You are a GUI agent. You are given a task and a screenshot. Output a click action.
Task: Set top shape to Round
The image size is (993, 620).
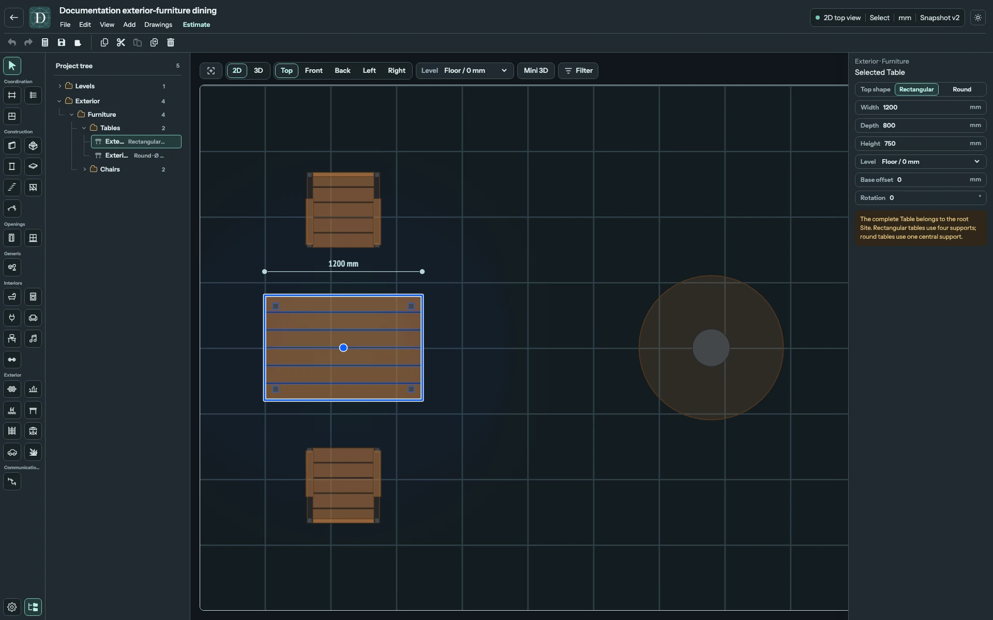[962, 89]
